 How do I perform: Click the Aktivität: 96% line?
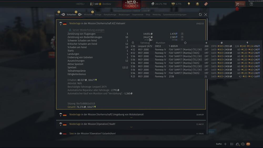(x=75, y=83)
